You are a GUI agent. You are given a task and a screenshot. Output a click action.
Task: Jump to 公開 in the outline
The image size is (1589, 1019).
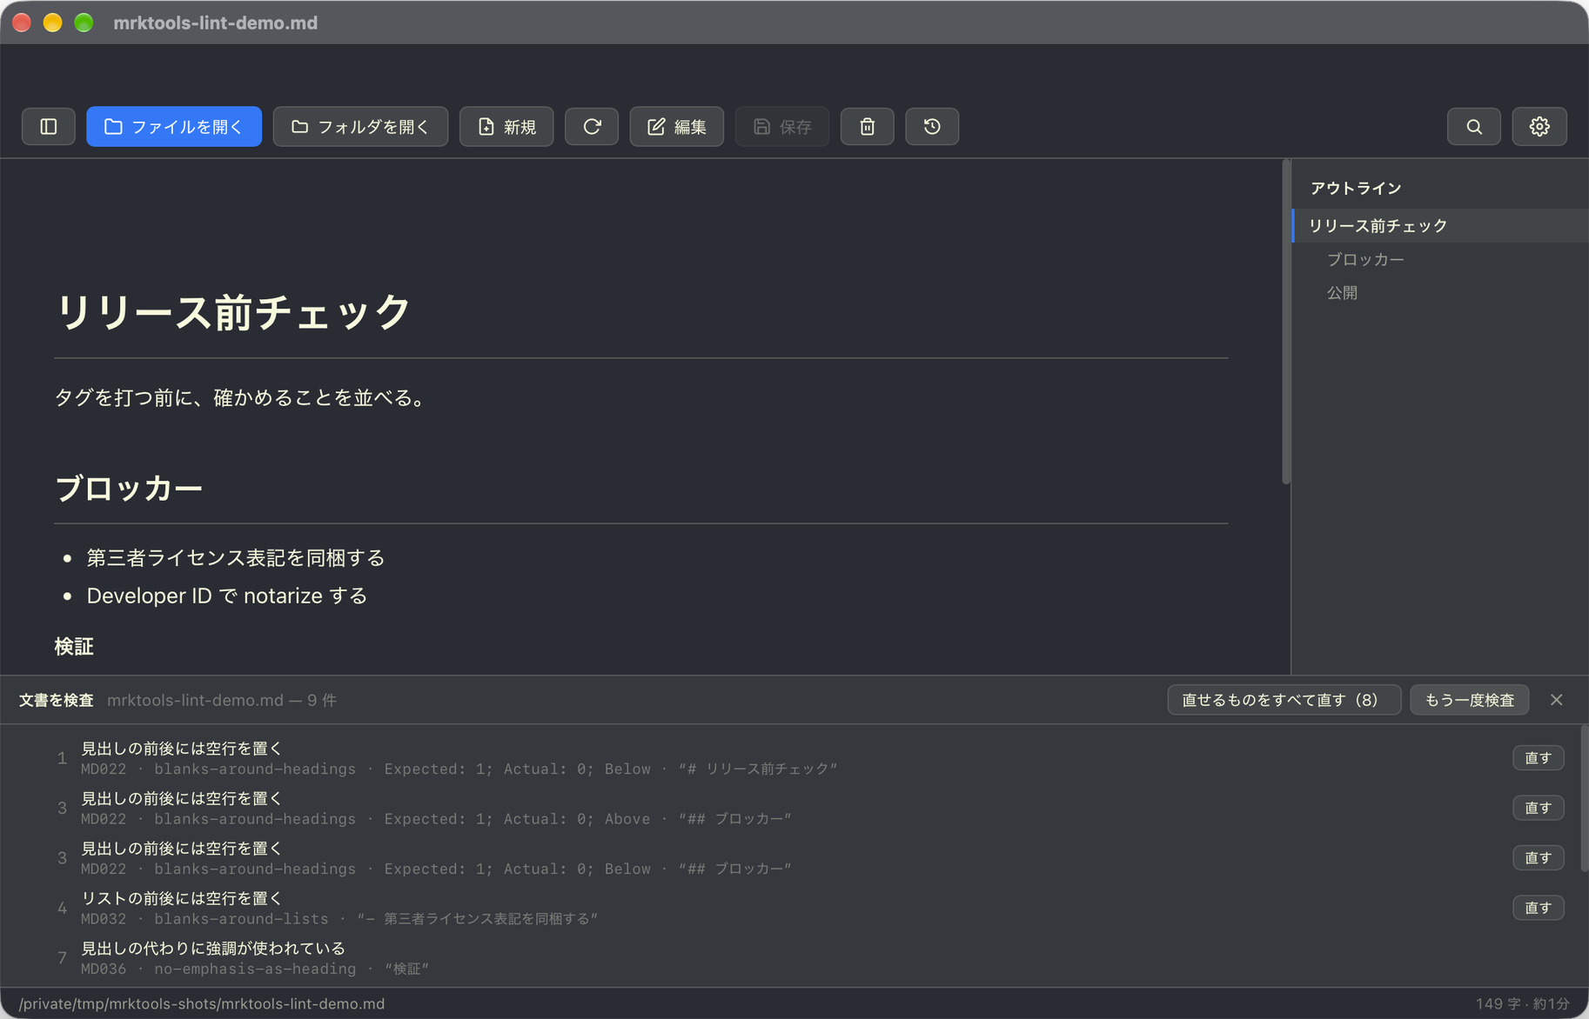(x=1342, y=293)
